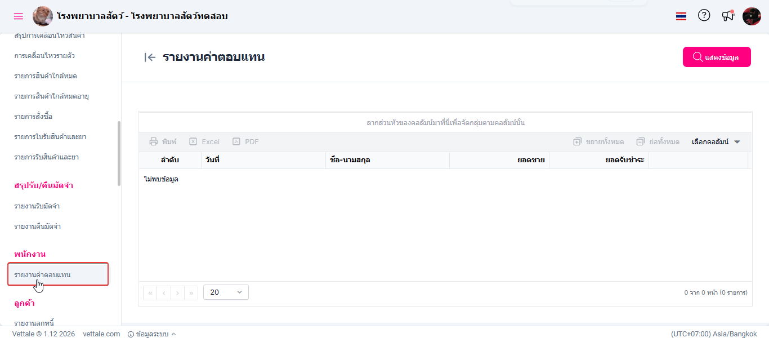Click the ลูกค้า section heading
This screenshot has height=342, width=769.
(x=25, y=303)
